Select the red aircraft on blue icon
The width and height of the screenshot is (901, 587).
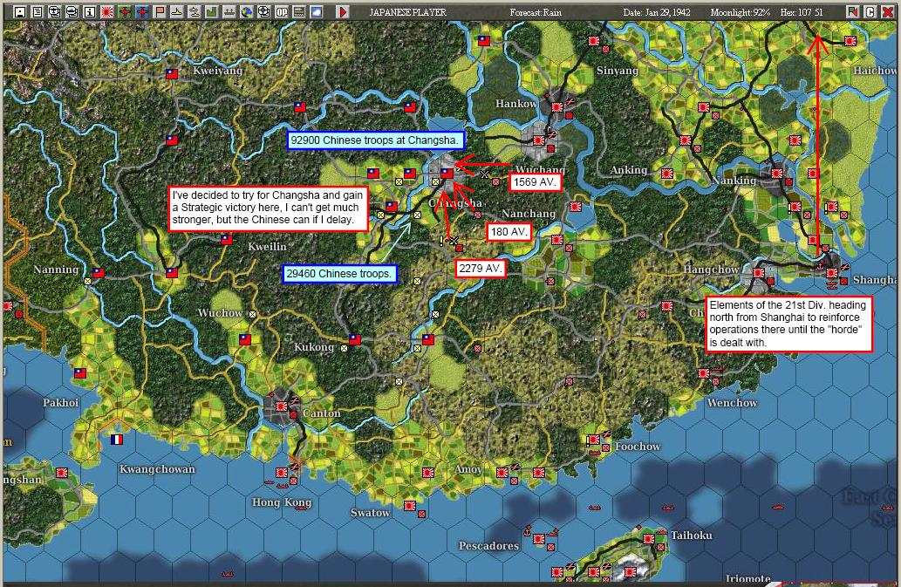[141, 11]
